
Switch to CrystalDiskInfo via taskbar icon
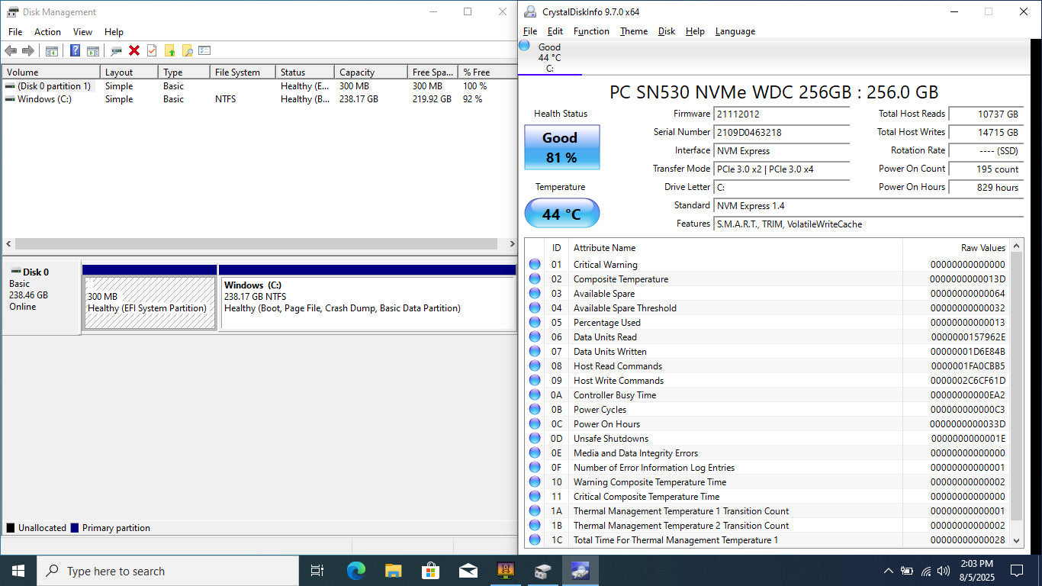580,571
